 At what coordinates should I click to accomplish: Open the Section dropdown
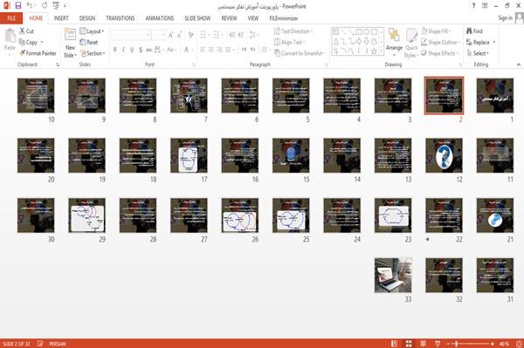point(93,53)
